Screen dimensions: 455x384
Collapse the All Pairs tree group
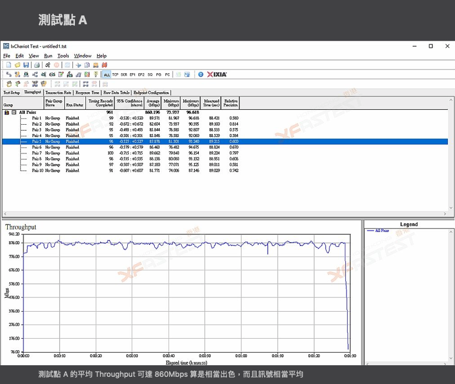[x=14, y=112]
